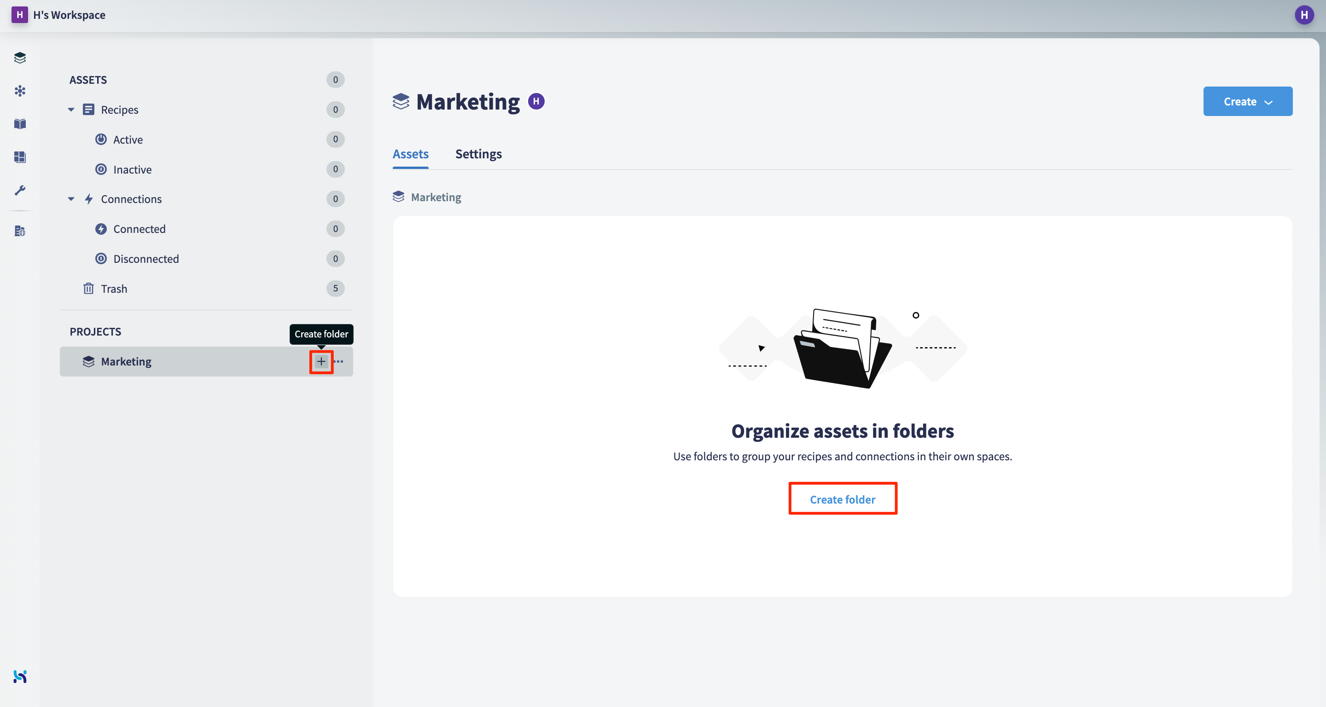Image resolution: width=1326 pixels, height=707 pixels.
Task: Click the Connections lightning bolt icon
Action: [x=88, y=199]
